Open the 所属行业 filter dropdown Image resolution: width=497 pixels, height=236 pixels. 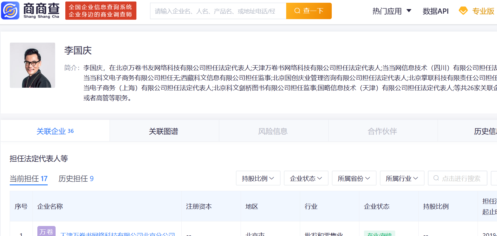pyautogui.click(x=402, y=178)
